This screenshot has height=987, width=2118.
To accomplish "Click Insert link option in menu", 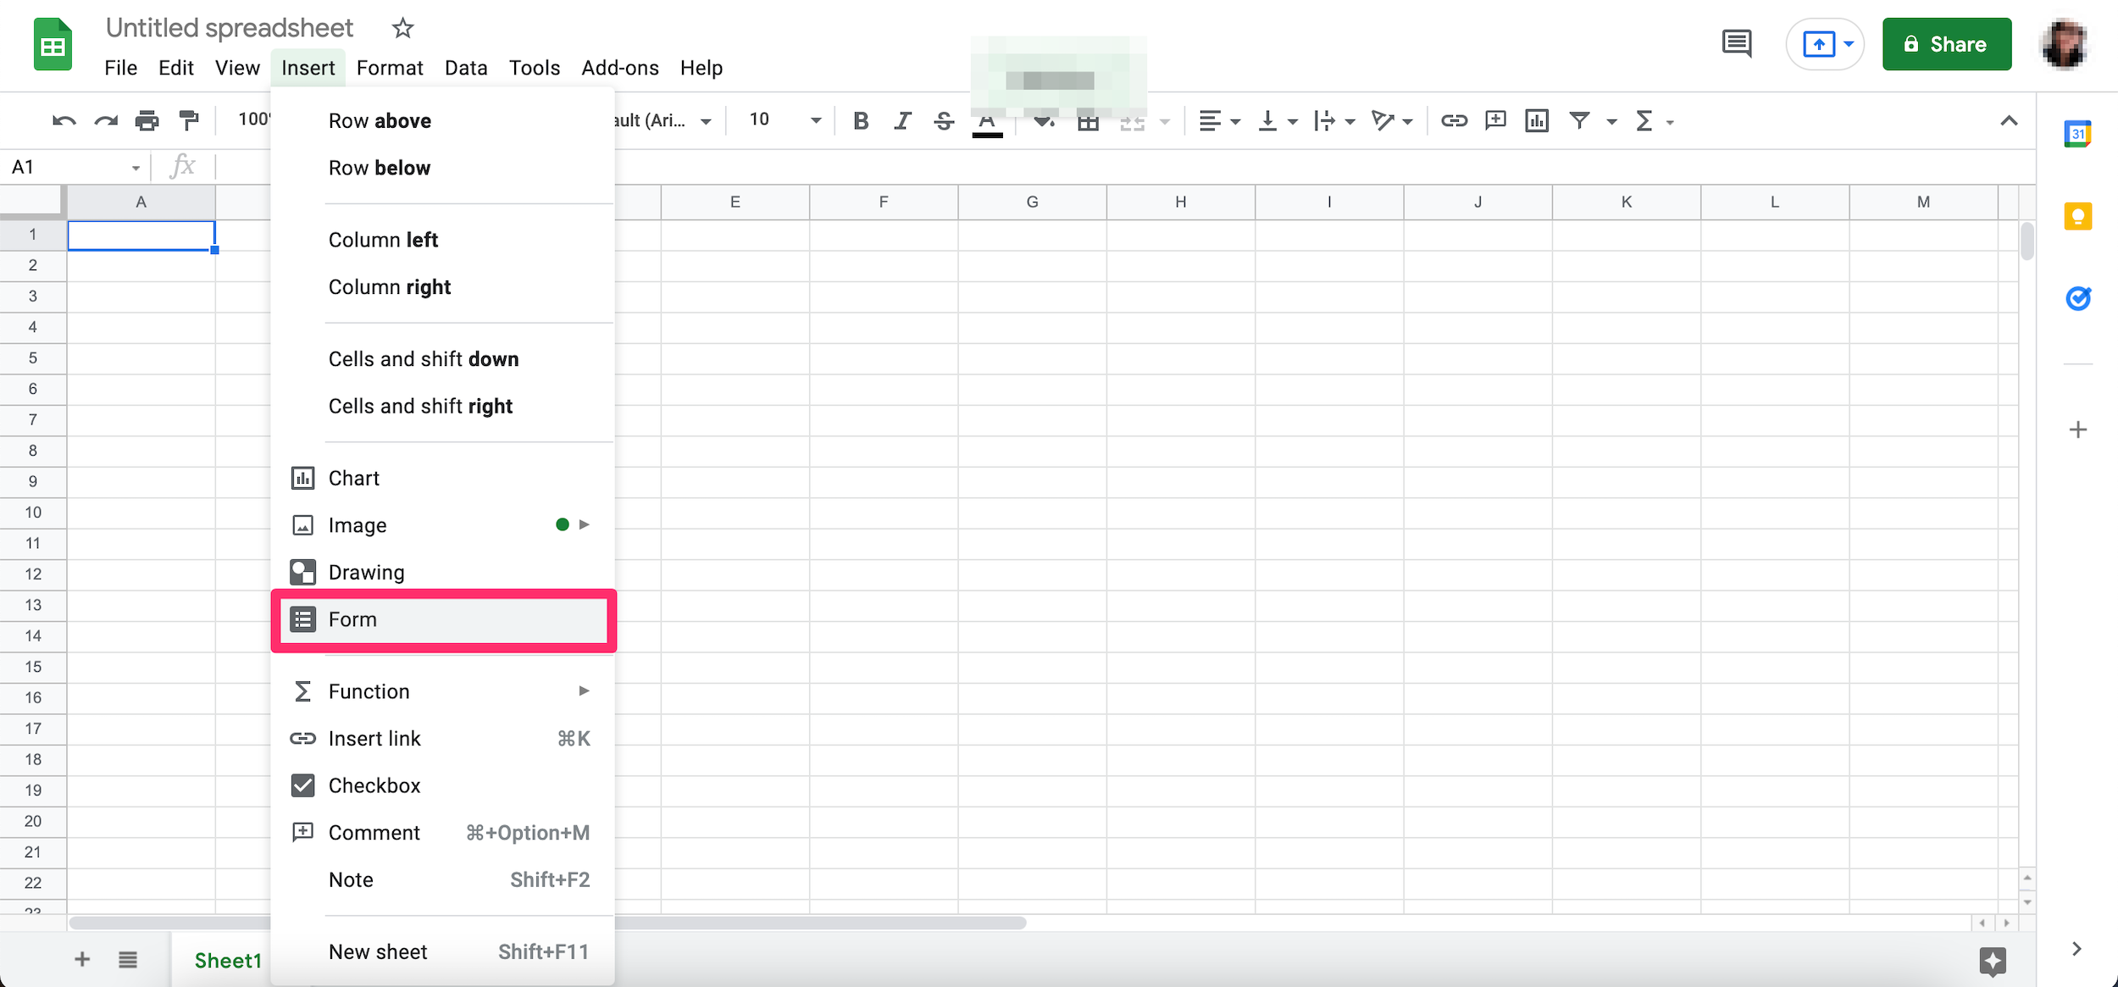I will [x=375, y=739].
